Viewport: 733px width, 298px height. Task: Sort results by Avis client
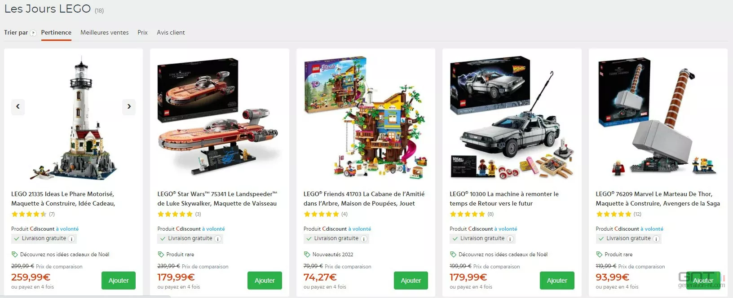[171, 32]
